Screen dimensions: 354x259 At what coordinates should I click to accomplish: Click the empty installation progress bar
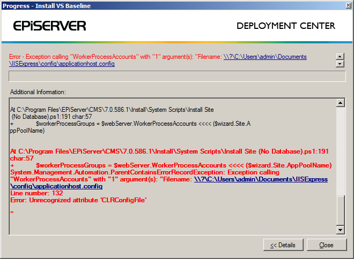(x=177, y=76)
